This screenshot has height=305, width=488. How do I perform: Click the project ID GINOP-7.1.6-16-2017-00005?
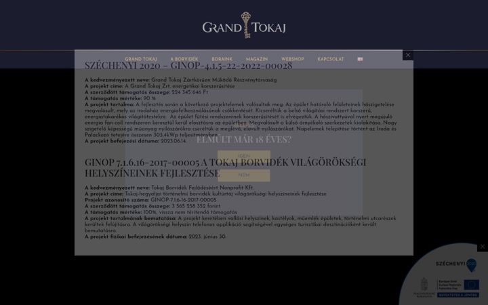click(183, 200)
